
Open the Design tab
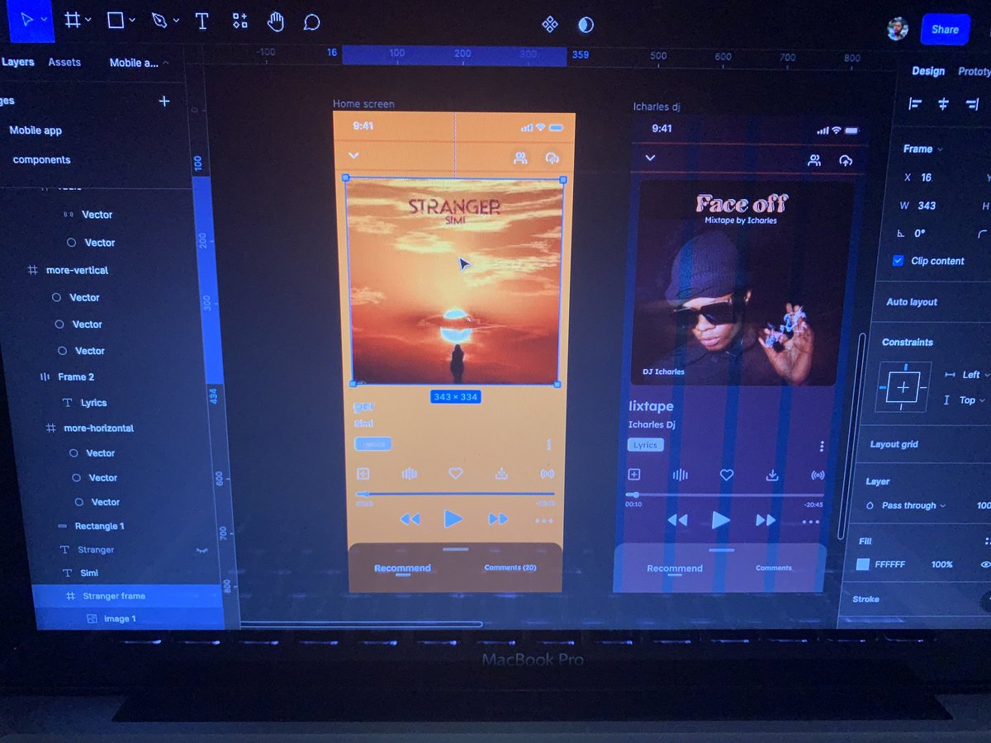[x=928, y=71]
